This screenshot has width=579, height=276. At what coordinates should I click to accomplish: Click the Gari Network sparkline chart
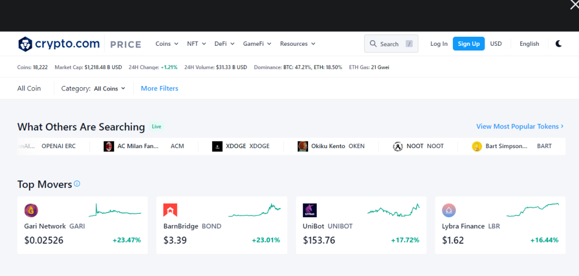point(115,210)
